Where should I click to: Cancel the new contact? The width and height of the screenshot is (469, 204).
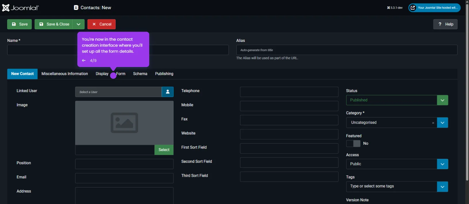(x=102, y=24)
